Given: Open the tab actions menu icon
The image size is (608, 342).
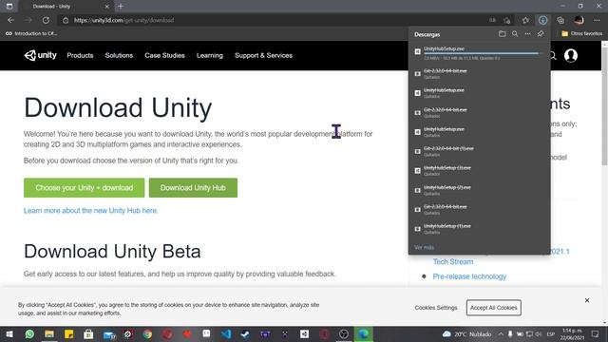Looking at the screenshot, I should [x=9, y=7].
